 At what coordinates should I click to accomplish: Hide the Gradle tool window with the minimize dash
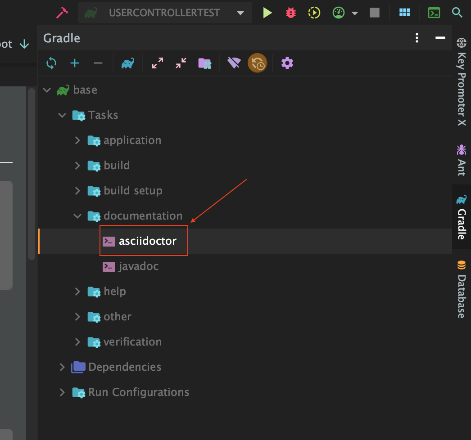[x=440, y=37]
